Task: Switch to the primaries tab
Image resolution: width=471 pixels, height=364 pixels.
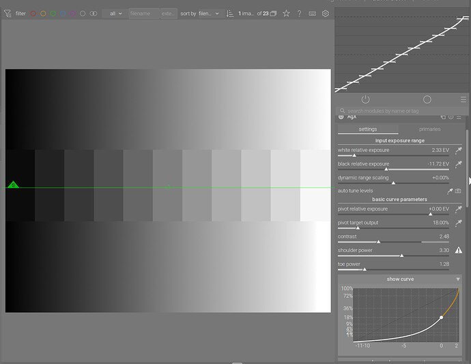Action: (429, 129)
